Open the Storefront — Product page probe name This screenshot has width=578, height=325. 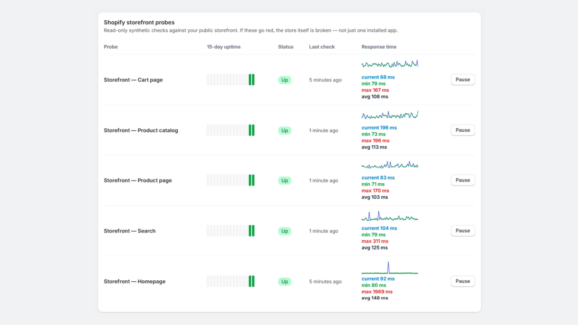138,181
